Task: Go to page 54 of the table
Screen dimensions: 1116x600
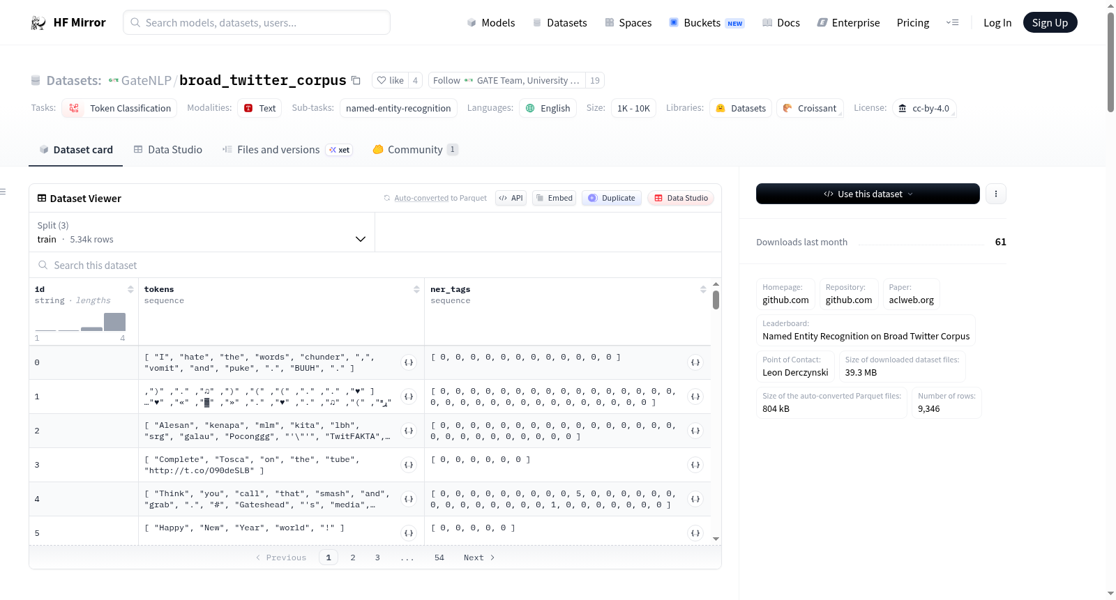Action: click(x=439, y=557)
